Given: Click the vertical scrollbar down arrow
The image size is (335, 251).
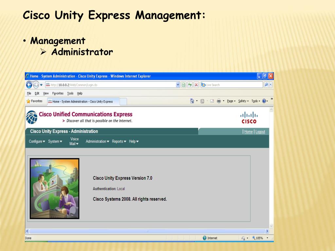Looking at the screenshot, I should tap(271, 226).
